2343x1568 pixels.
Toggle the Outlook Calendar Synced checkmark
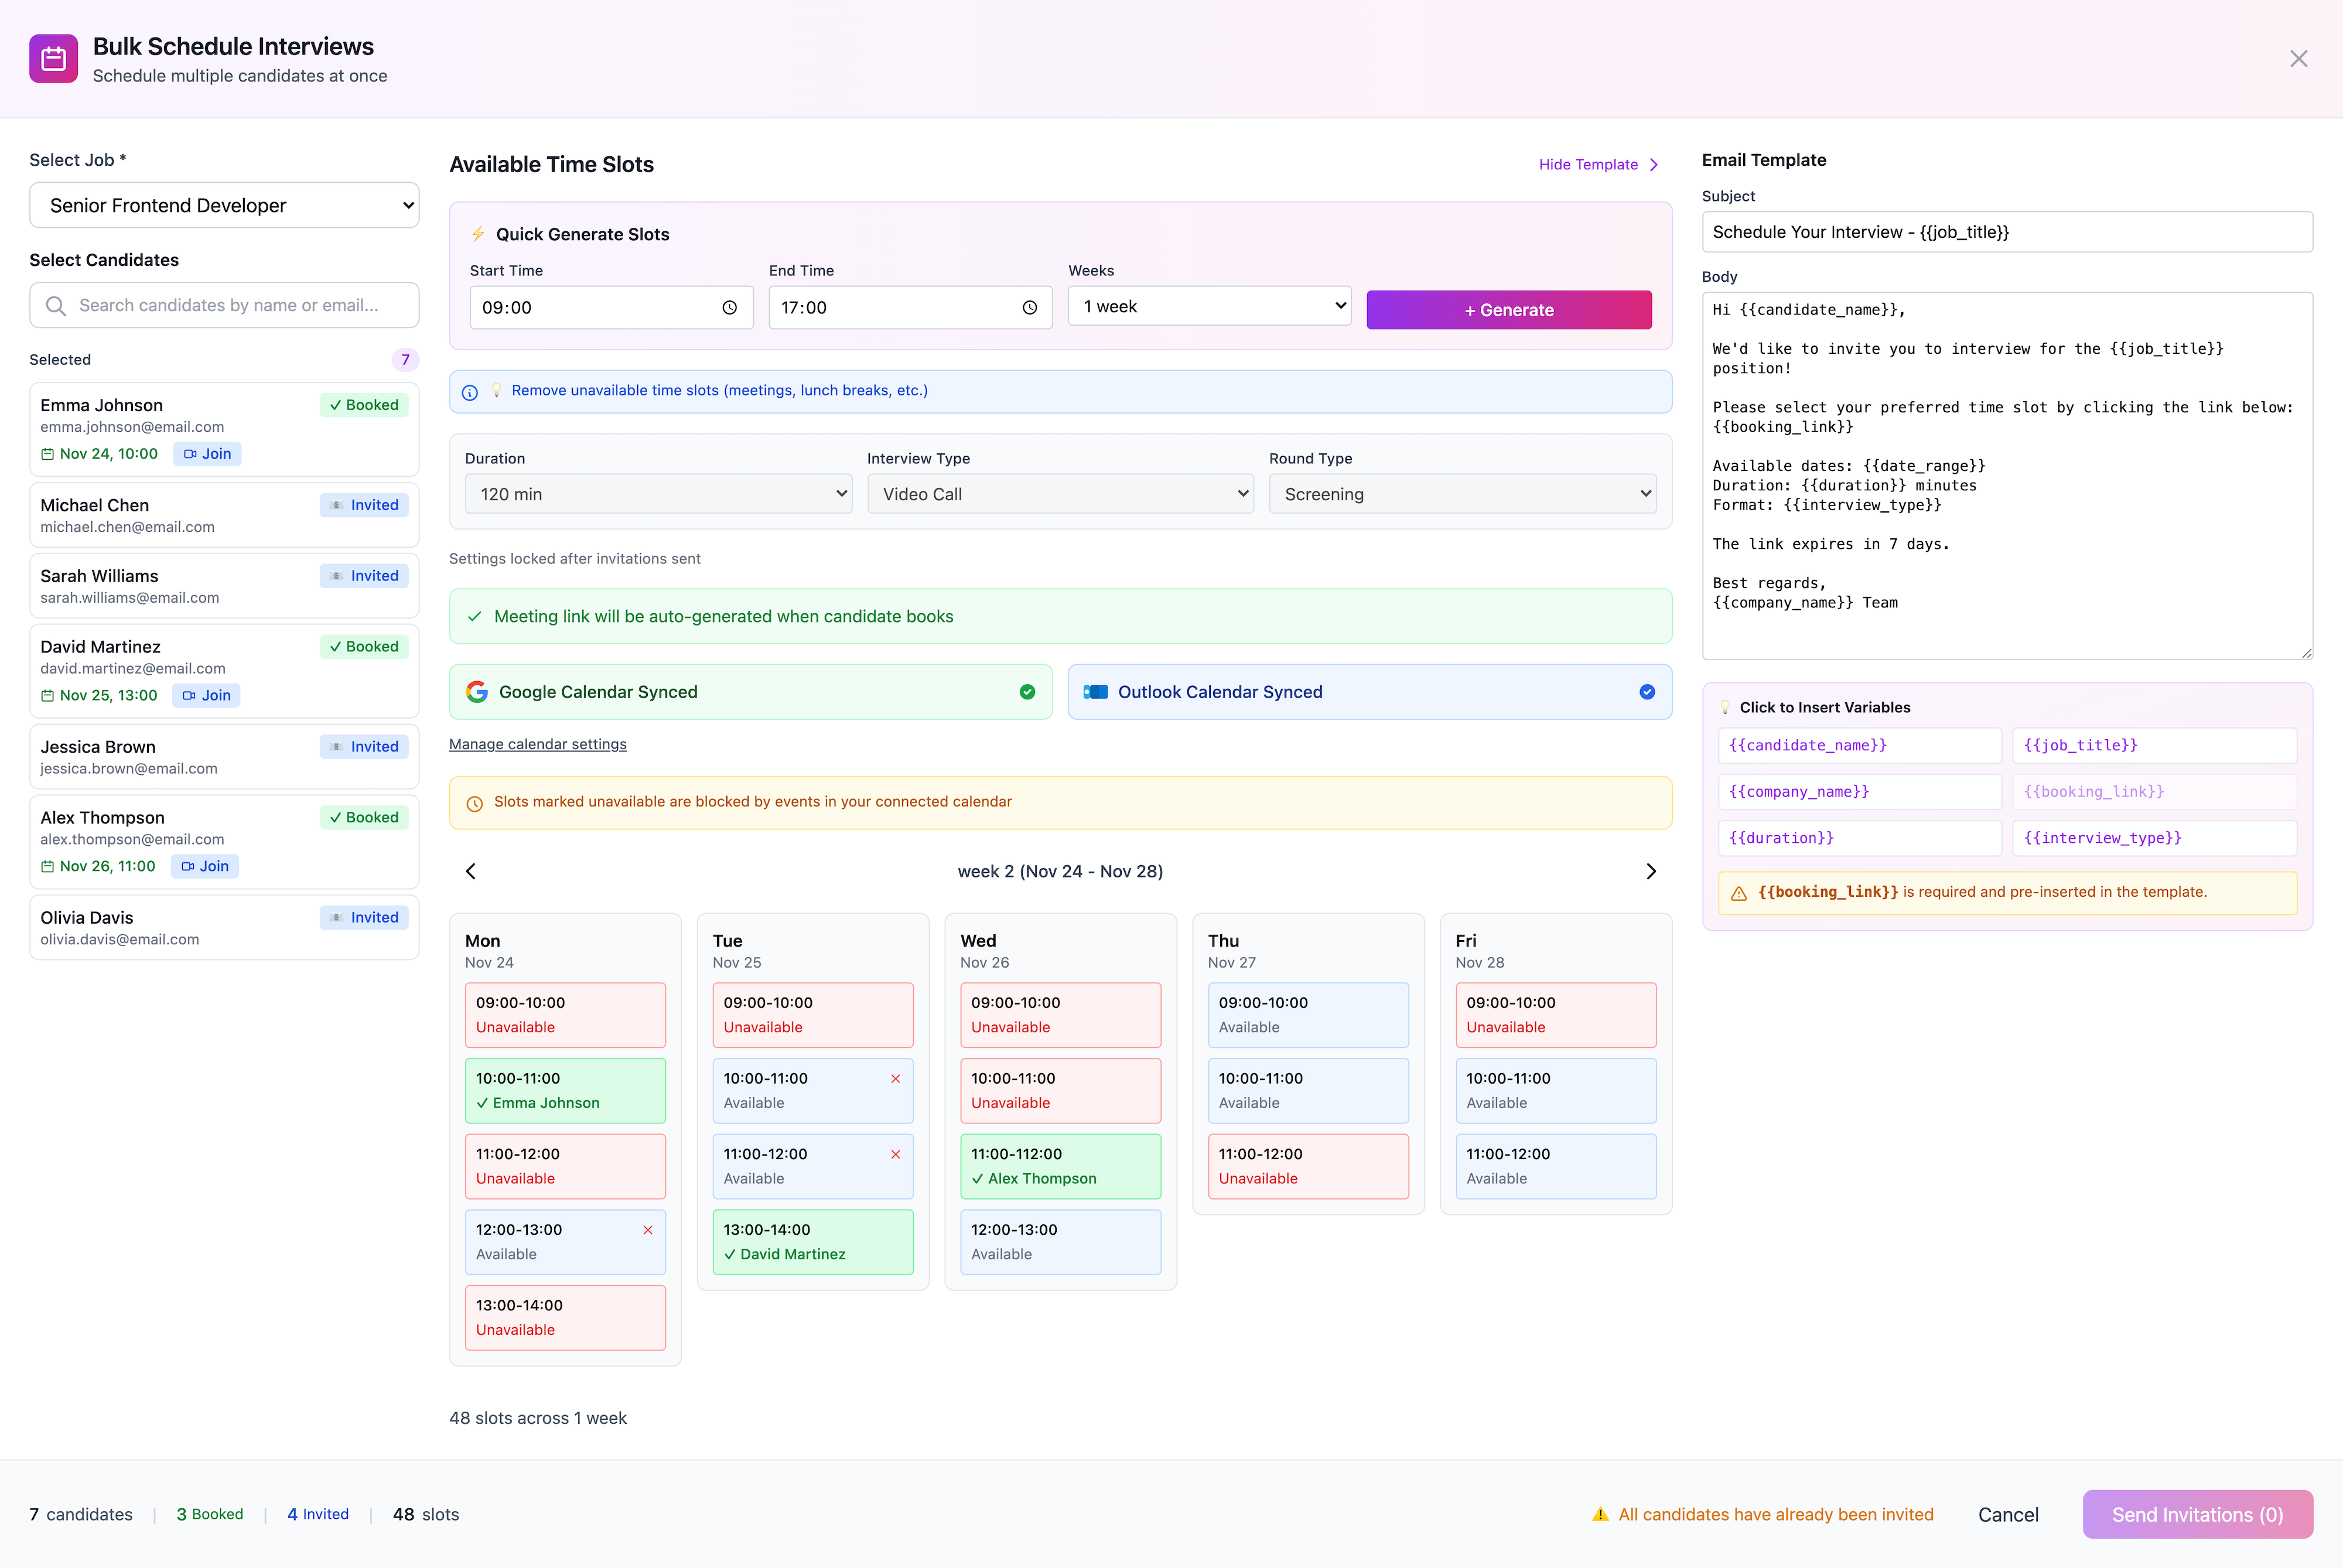[x=1646, y=692]
